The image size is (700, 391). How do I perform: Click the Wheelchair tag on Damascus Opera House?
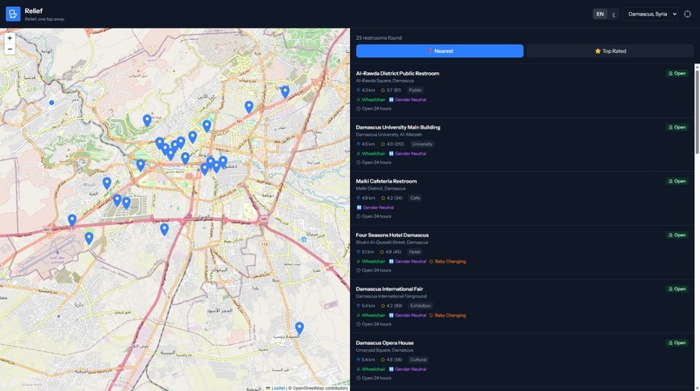(x=371, y=369)
